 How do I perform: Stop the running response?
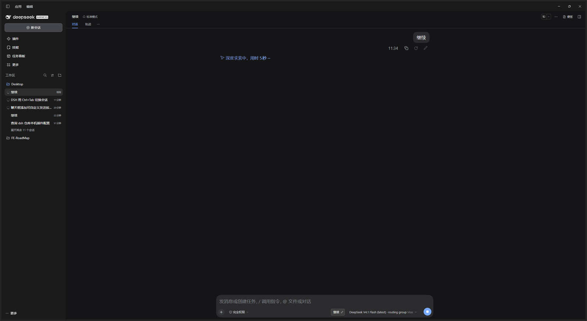tap(427, 312)
